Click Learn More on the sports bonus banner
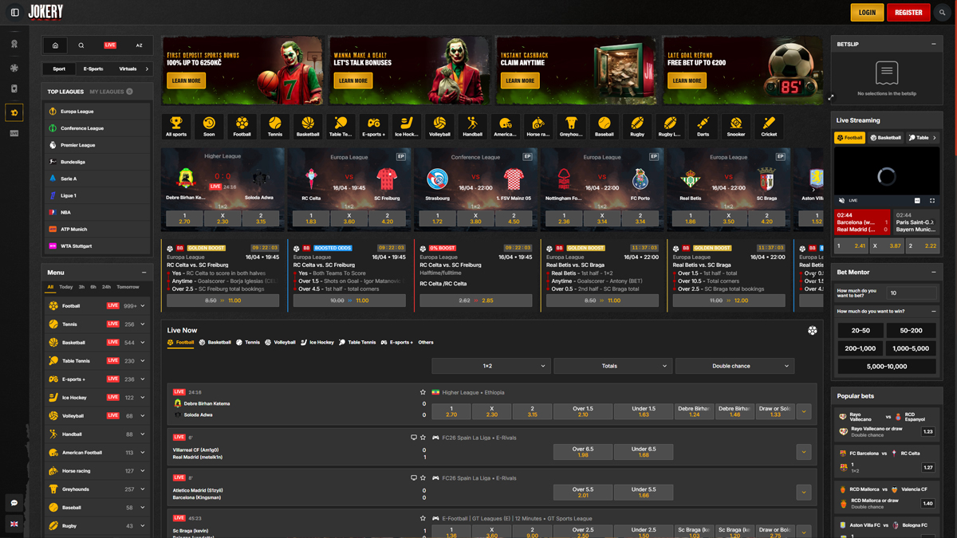 point(186,81)
